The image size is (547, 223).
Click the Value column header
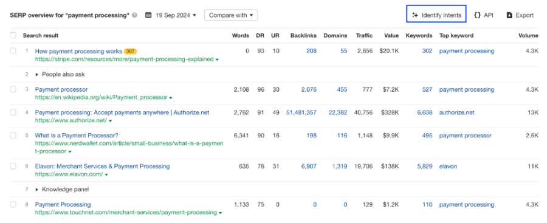coord(391,36)
